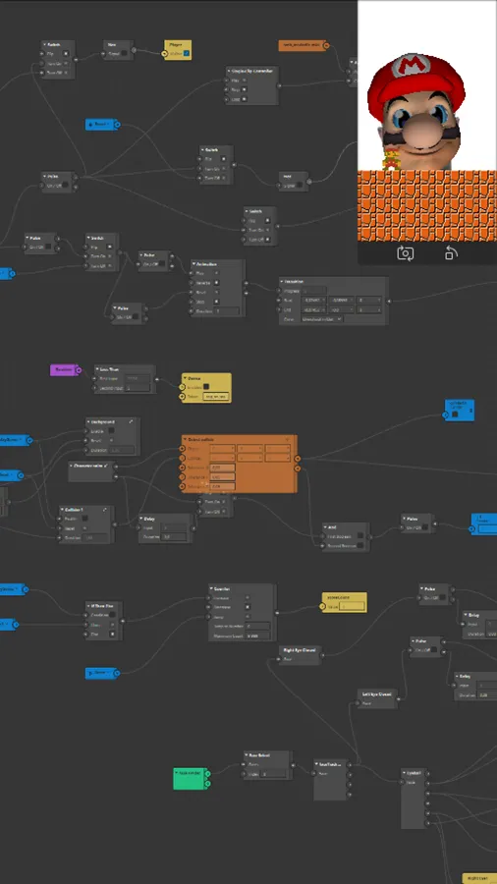
Task: Toggle First Boolean checkbox in And node
Action: tap(360, 536)
